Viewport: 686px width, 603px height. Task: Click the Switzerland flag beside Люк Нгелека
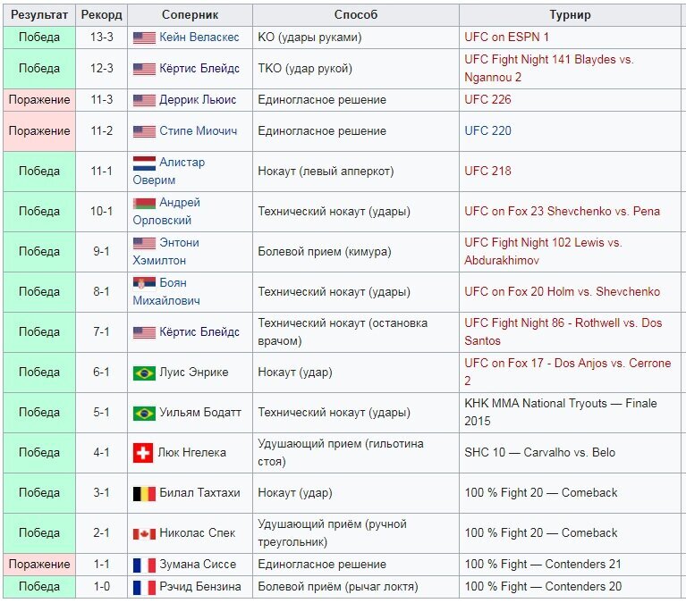click(143, 453)
